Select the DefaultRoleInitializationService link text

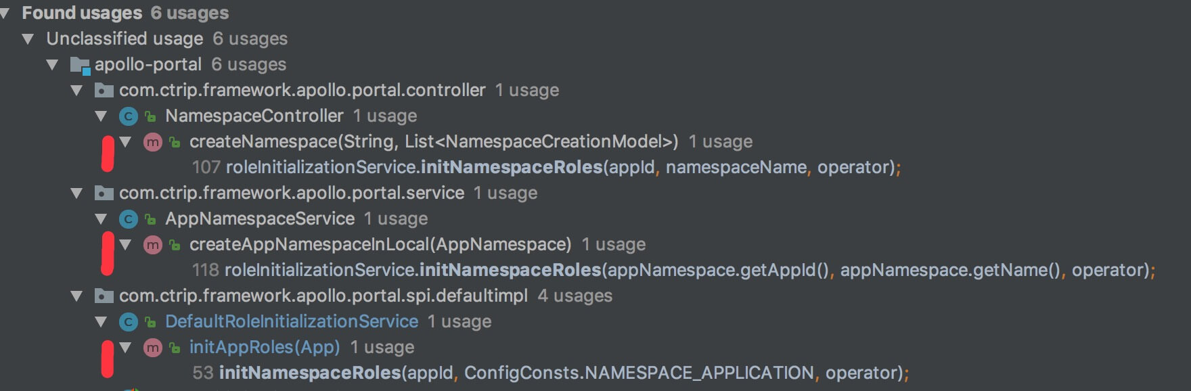(292, 321)
